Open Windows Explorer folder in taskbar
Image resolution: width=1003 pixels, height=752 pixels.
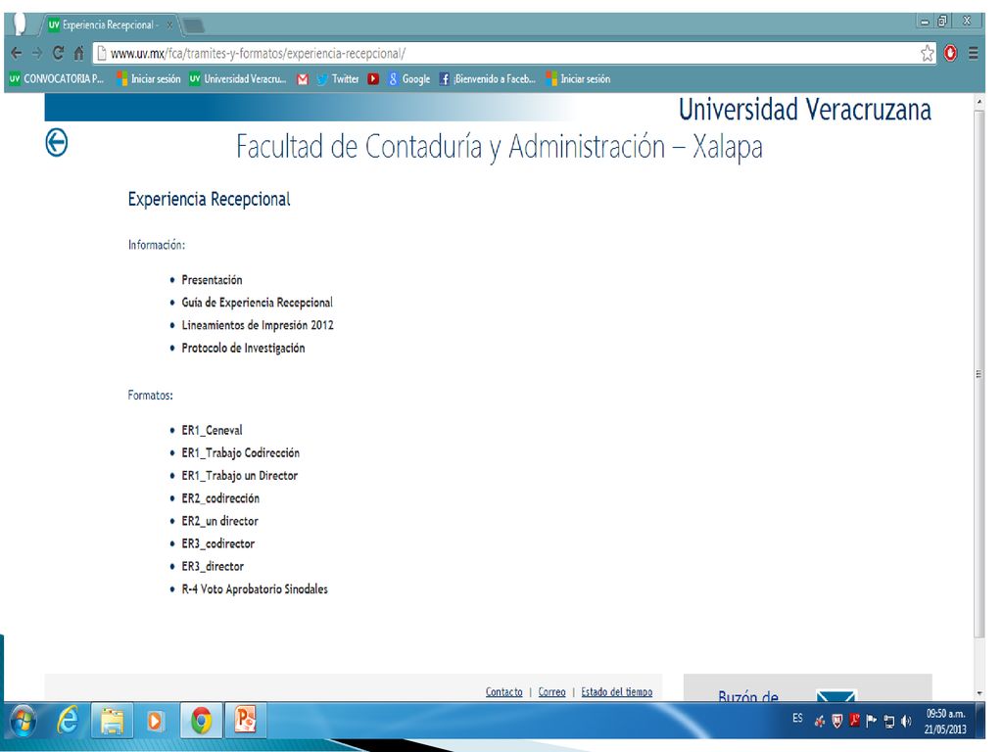(112, 722)
